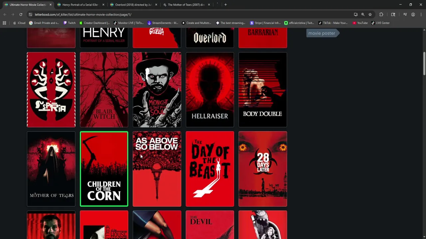426x239 pixels.
Task: Open the Create and Multistream bookmark
Action: click(196, 23)
